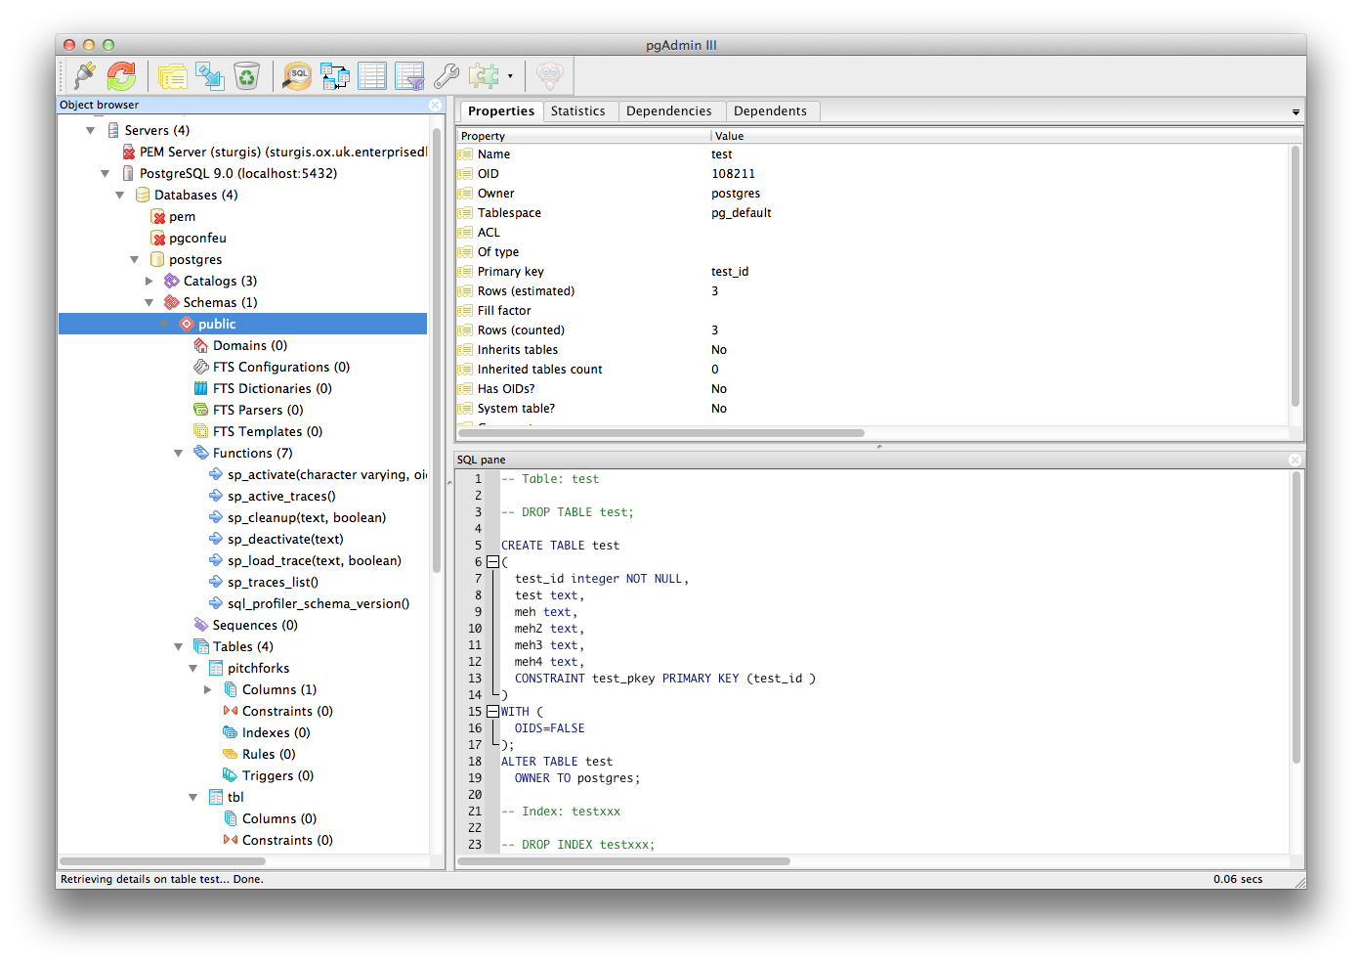Select the Tablespace property row
Image resolution: width=1362 pixels, height=966 pixels.
pyautogui.click(x=873, y=213)
